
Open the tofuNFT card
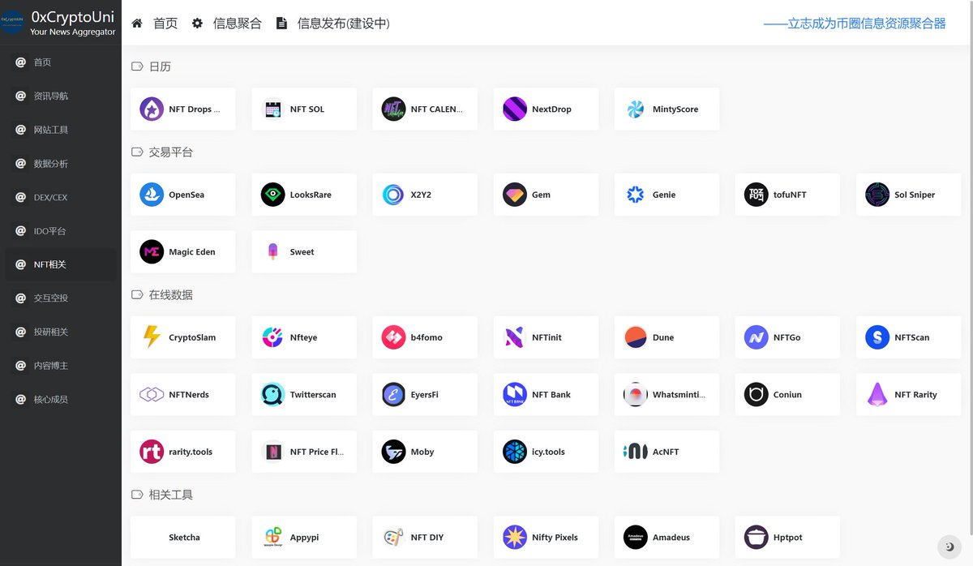pos(787,195)
